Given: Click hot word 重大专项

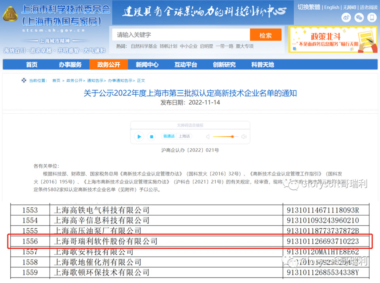Looking at the screenshot, I should click(x=245, y=46).
